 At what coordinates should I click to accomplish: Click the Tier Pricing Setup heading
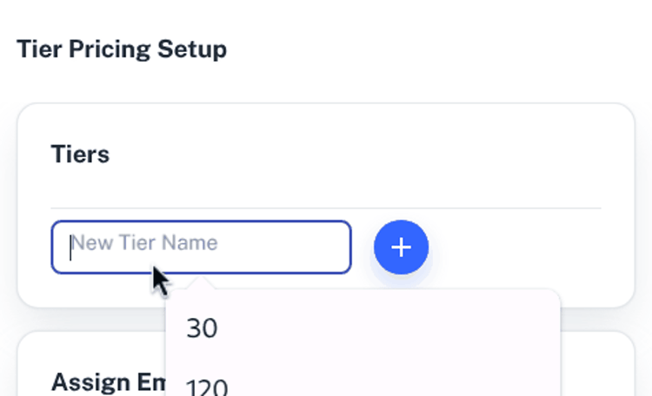point(122,49)
